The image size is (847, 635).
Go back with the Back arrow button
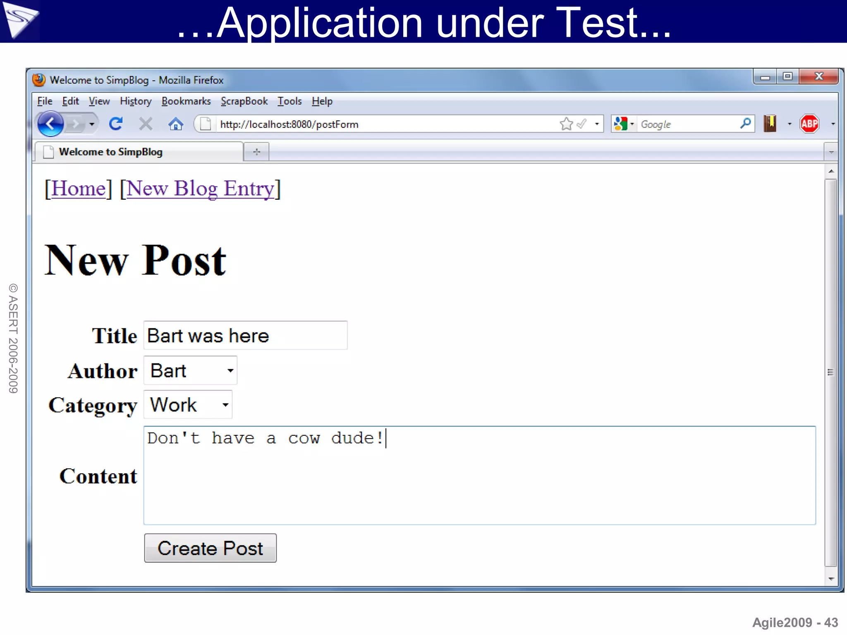click(x=50, y=124)
